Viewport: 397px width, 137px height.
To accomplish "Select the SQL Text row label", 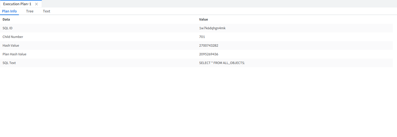I will [9, 63].
